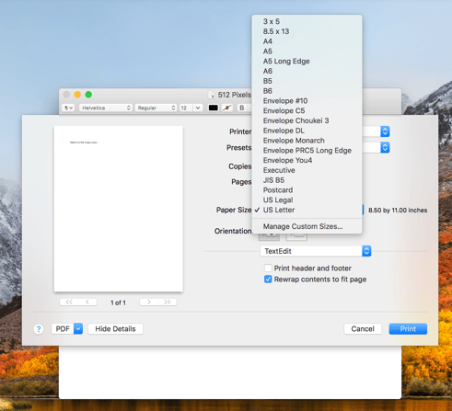The image size is (452, 411).
Task: Choose A5 Long Edge paper size
Action: click(307, 61)
